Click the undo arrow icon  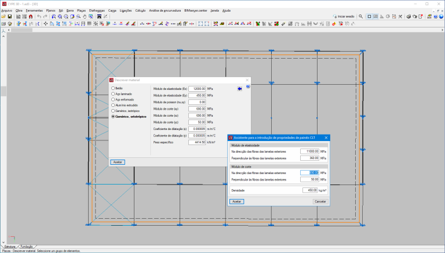[x=38, y=17]
